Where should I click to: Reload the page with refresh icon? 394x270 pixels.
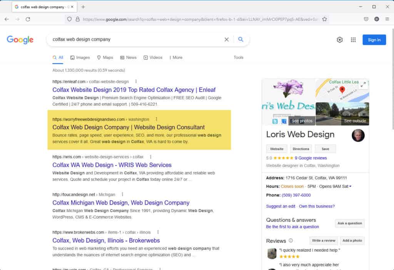(x=28, y=19)
